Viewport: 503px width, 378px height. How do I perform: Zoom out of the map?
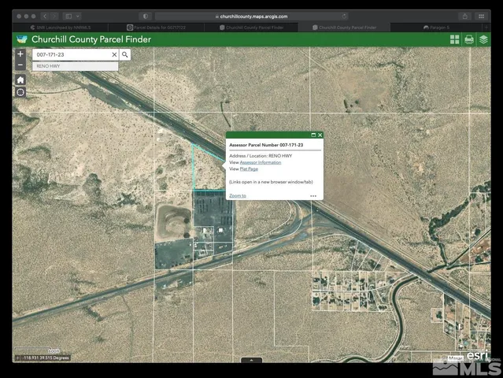tap(20, 65)
